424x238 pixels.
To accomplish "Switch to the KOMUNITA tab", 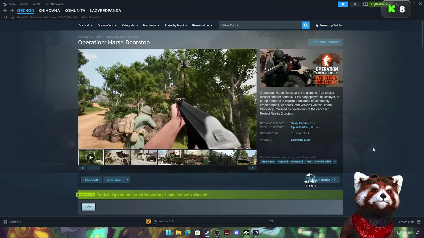I will coord(75,11).
